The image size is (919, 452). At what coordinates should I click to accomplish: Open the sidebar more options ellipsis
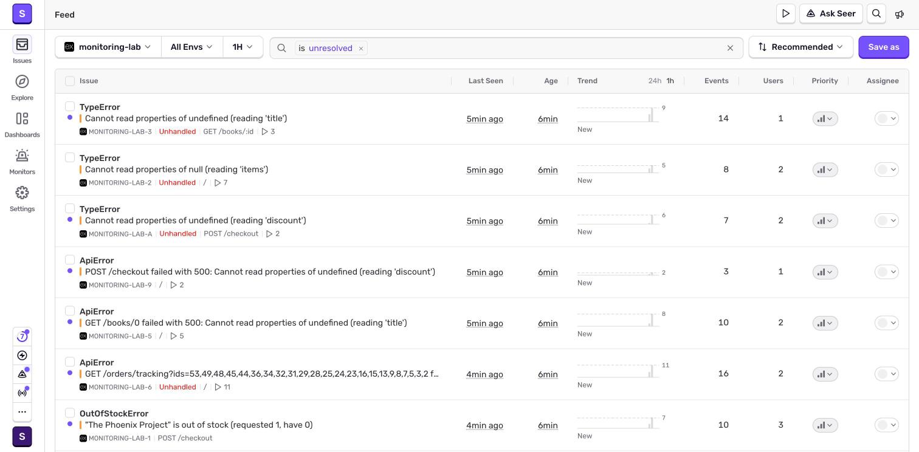pyautogui.click(x=22, y=412)
